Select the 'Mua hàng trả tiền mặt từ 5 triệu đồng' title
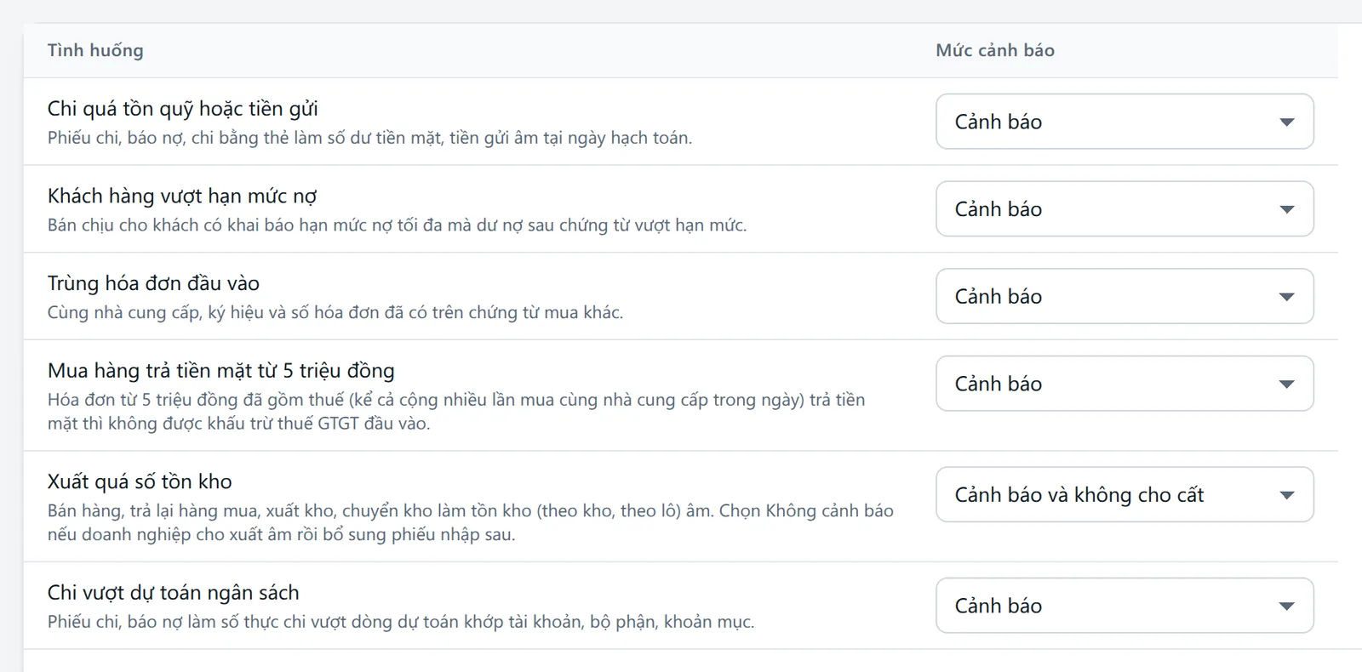This screenshot has width=1362, height=672. tap(221, 371)
